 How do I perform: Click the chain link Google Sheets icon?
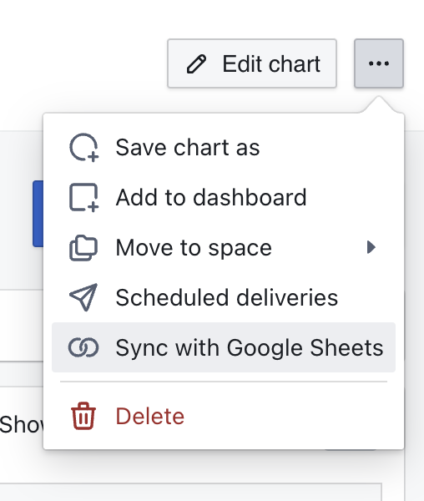click(83, 347)
